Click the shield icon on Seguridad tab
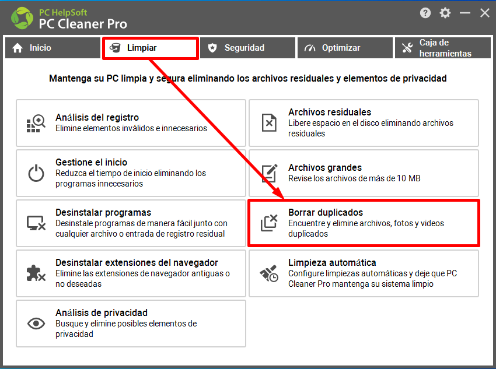Image resolution: width=496 pixels, height=369 pixels. (x=212, y=48)
